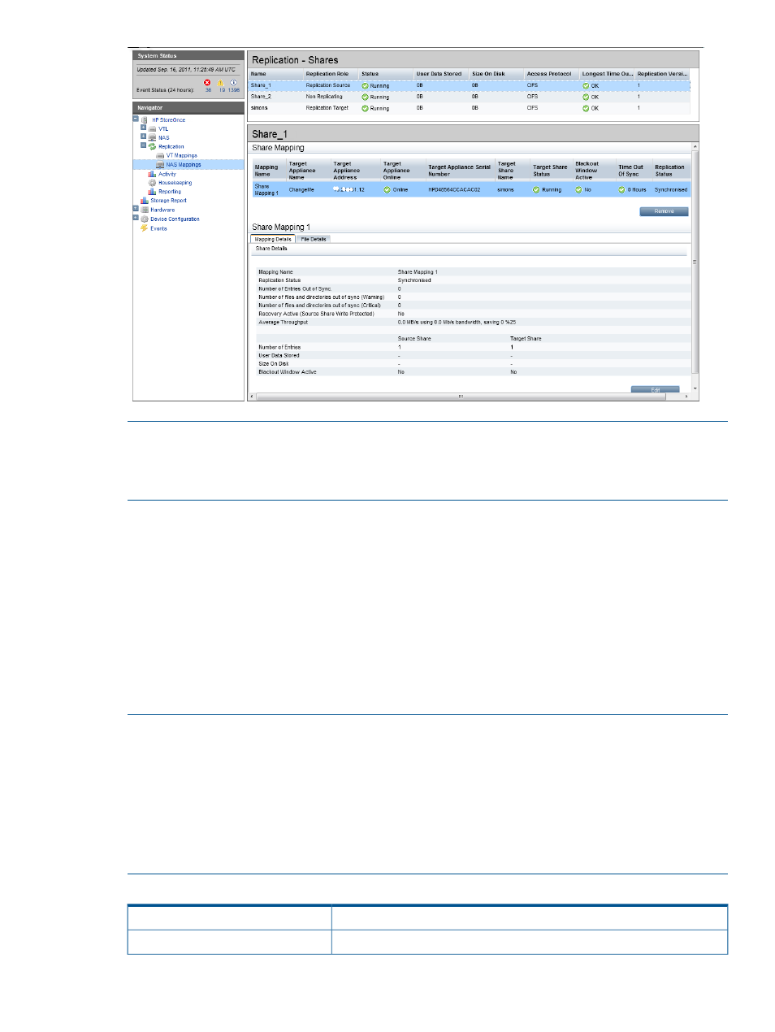Open Housekeeping in the navigator
Viewport: 775px width, 1032px height.
[175, 183]
